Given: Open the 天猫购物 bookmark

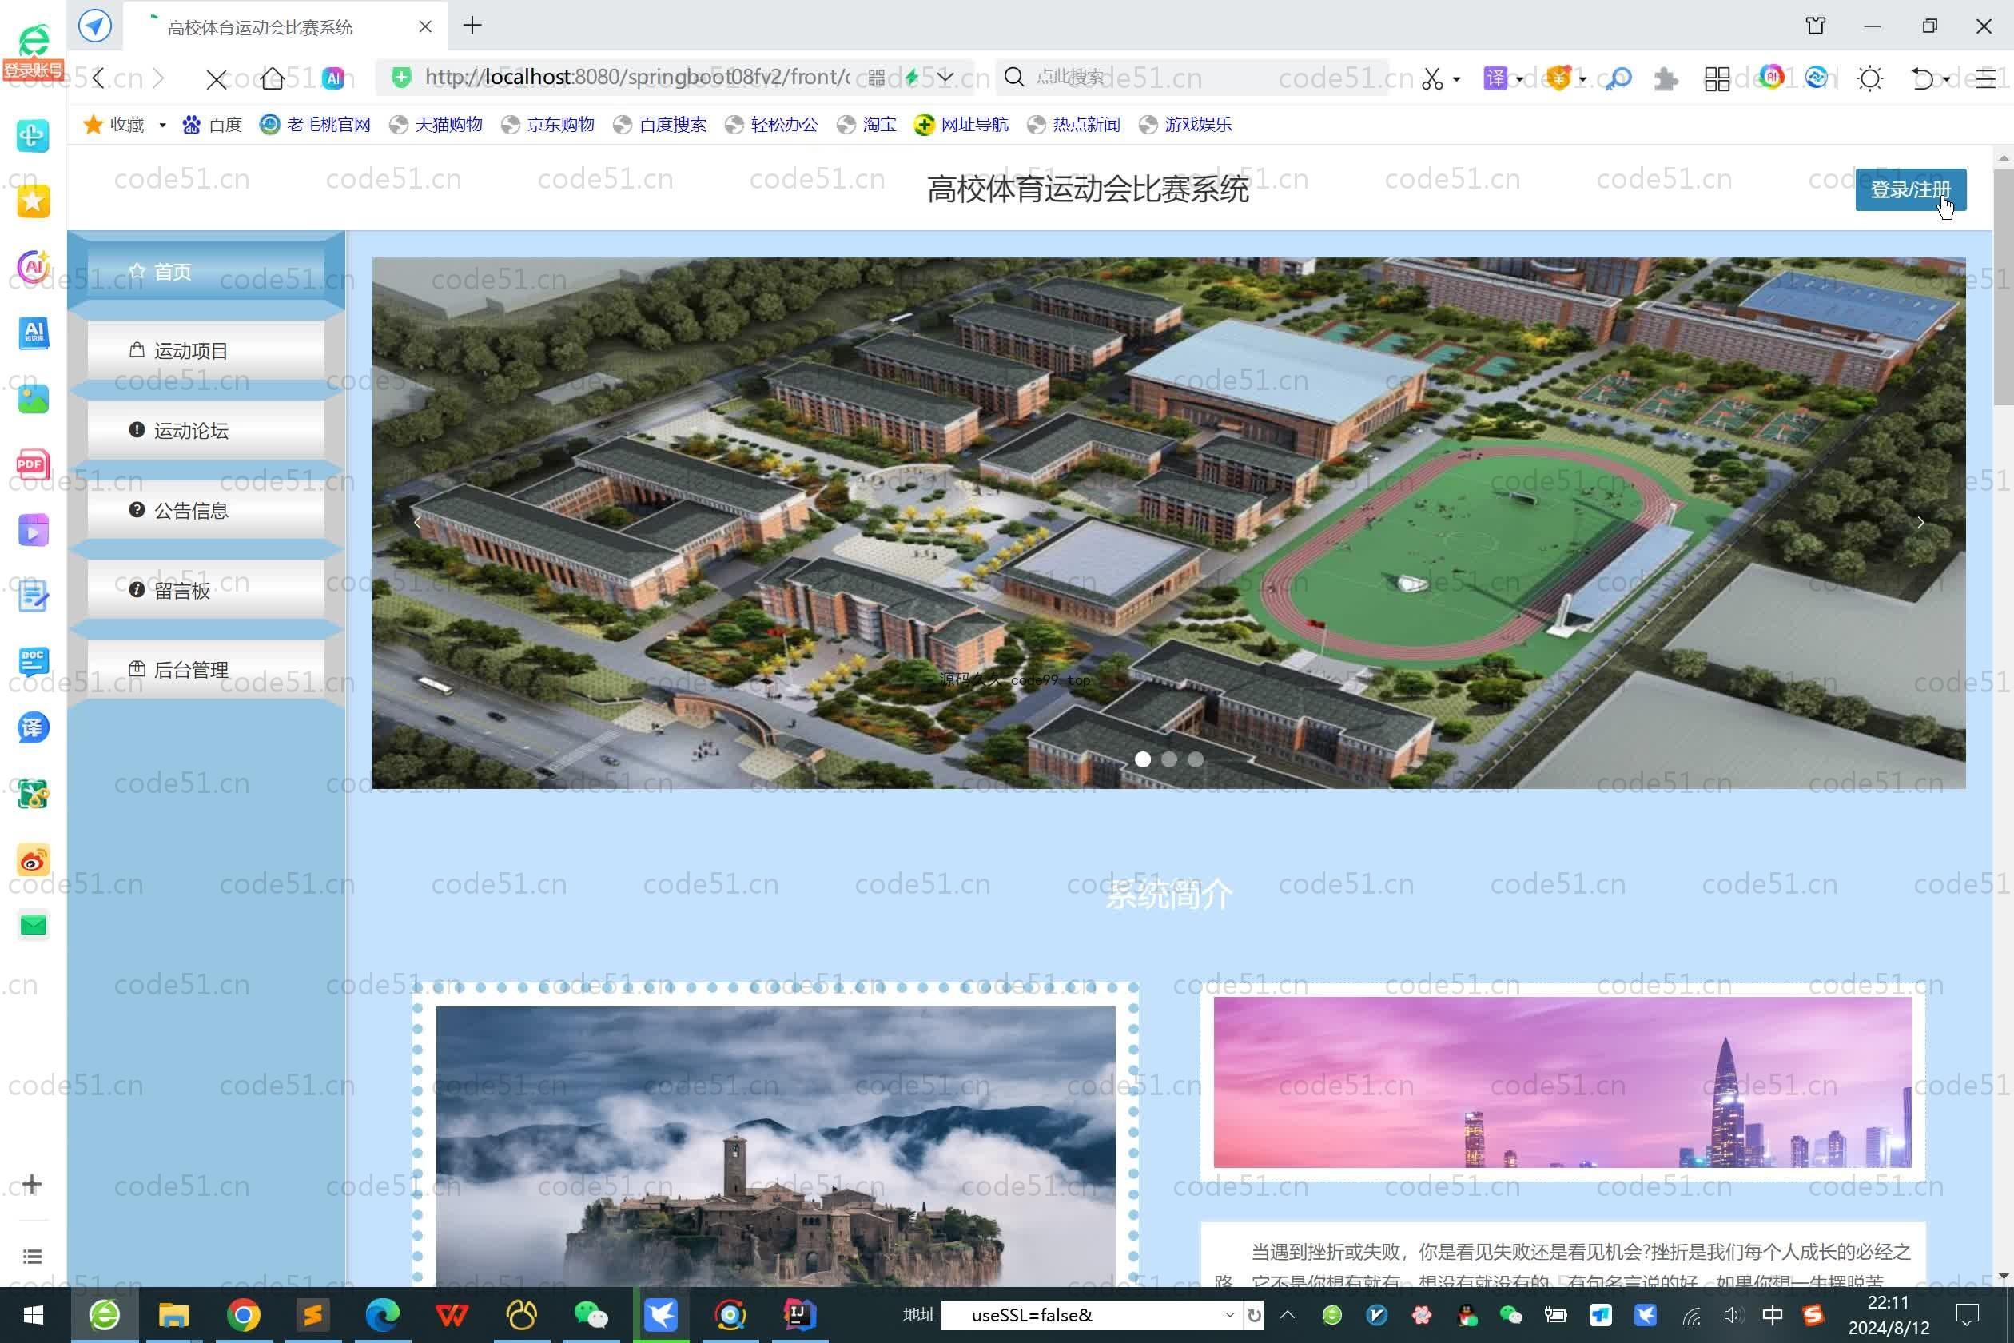Looking at the screenshot, I should click(436, 125).
